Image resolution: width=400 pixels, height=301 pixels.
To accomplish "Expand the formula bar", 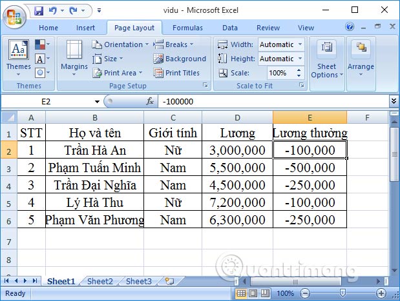I will (x=394, y=101).
